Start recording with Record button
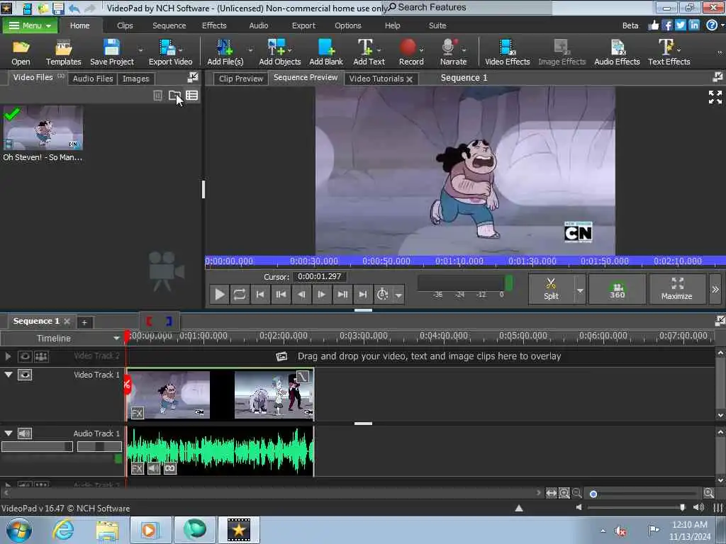Viewport: 726px width, 544px height. pos(411,52)
